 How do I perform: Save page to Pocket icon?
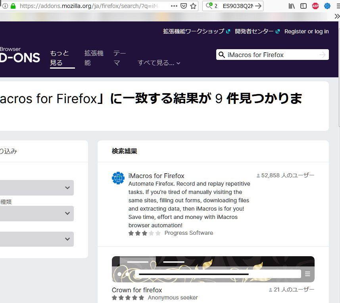tap(184, 6)
